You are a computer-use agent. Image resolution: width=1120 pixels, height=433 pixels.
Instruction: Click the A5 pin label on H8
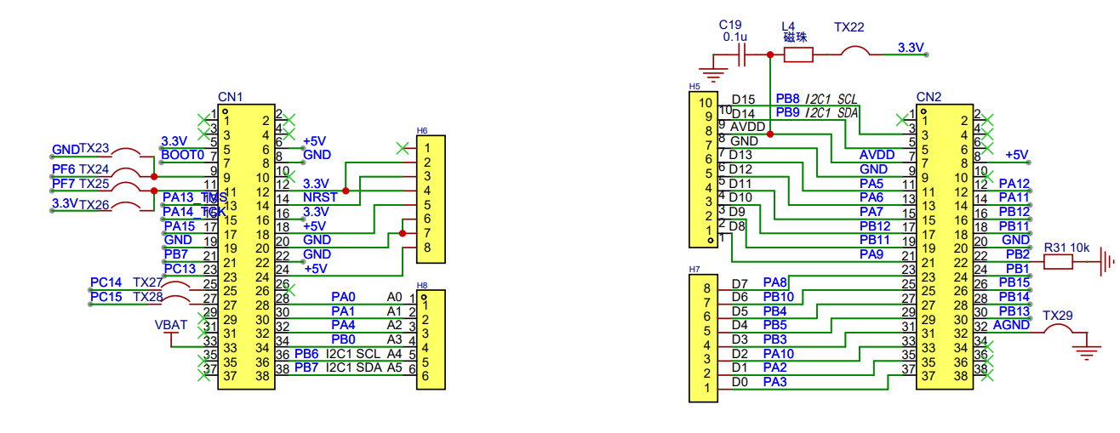coord(394,367)
